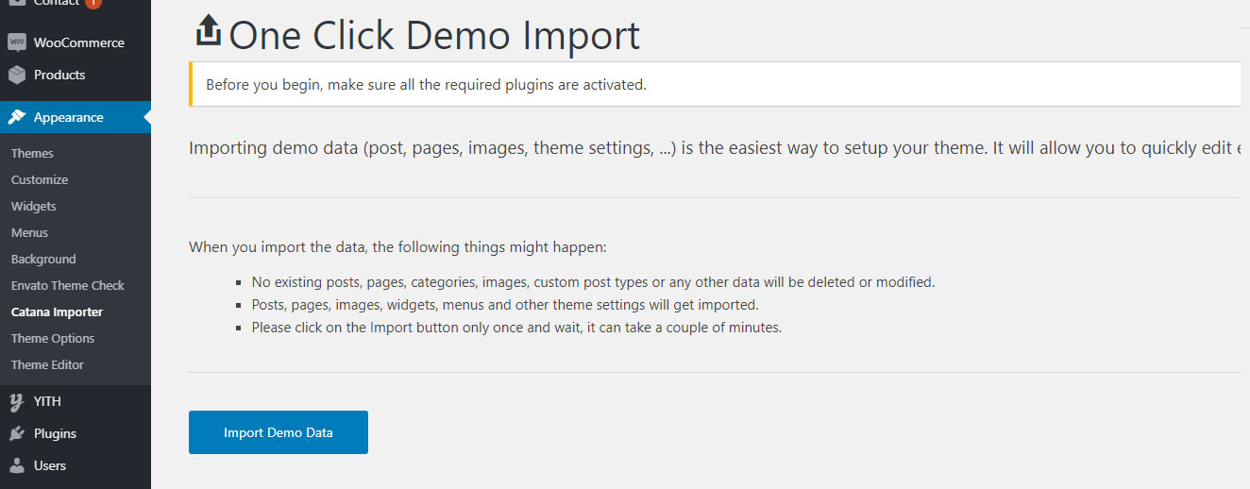
Task: Open the Customize submenu link
Action: (x=40, y=179)
